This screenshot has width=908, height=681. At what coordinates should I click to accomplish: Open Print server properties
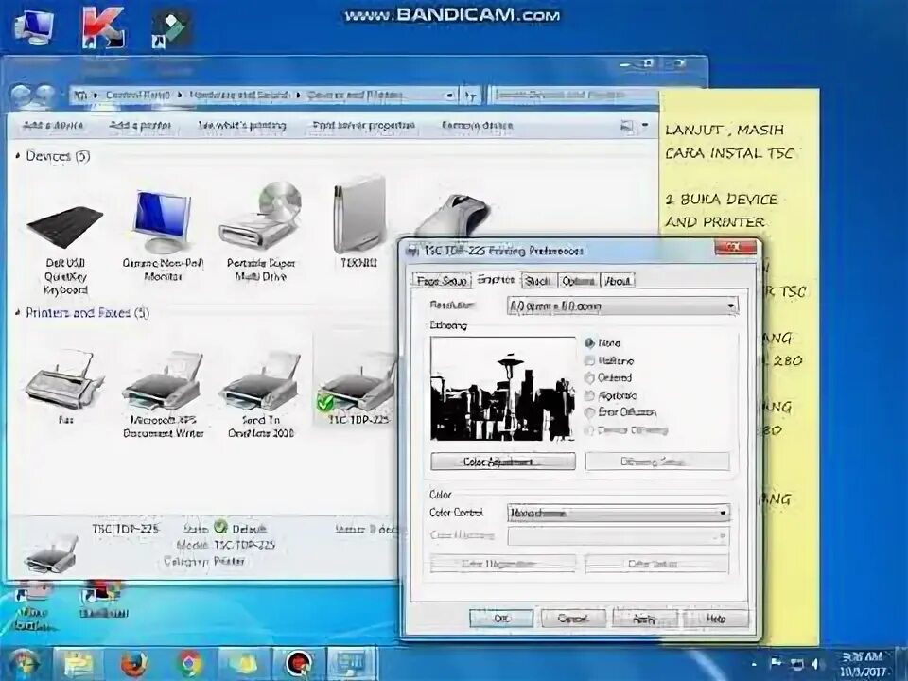tap(363, 126)
